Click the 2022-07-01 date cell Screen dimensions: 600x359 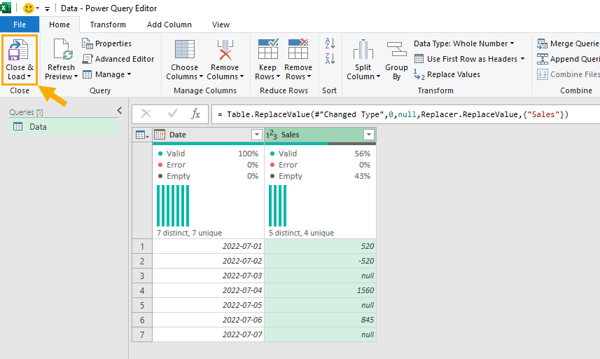[208, 246]
